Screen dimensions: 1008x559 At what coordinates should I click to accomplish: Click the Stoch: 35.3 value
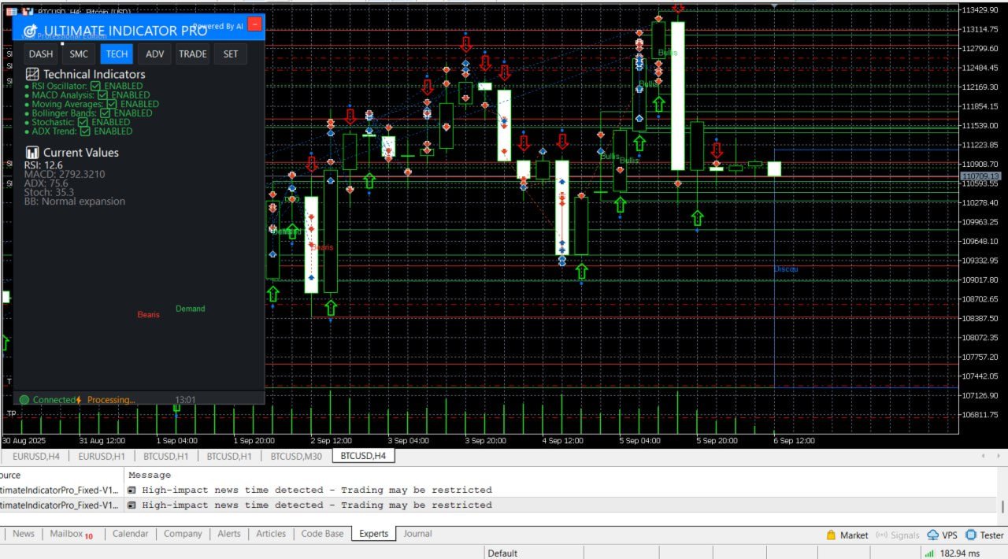pos(49,192)
